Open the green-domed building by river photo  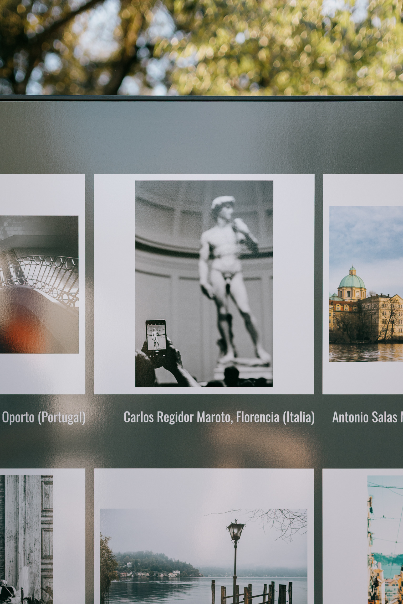coord(366,284)
